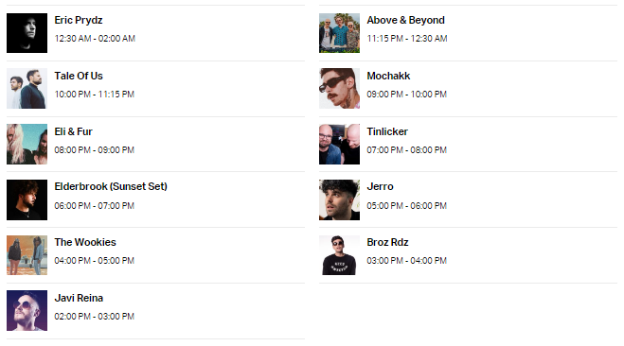This screenshot has width=624, height=346.
Task: Click Javi Reina portrait thumbnail
Action: point(27,311)
